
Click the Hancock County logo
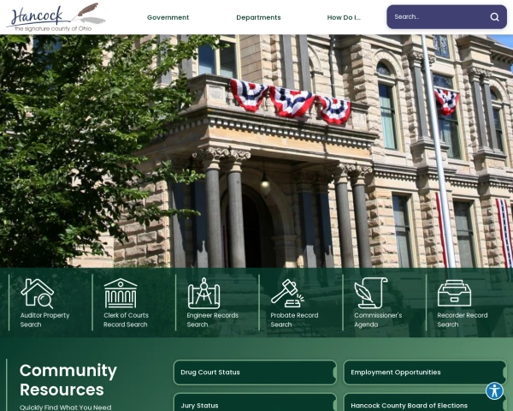tap(56, 17)
